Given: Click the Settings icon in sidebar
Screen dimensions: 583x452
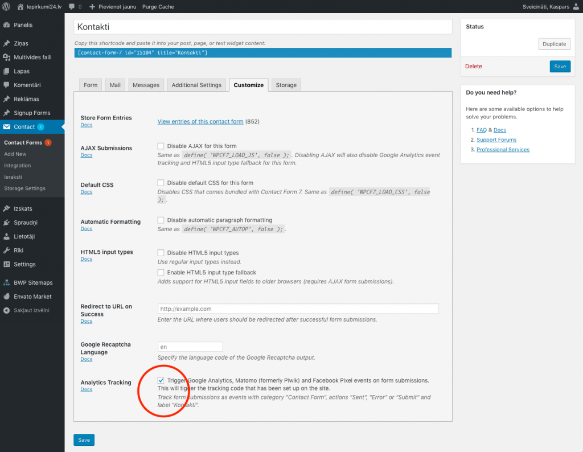Looking at the screenshot, I should click(7, 264).
